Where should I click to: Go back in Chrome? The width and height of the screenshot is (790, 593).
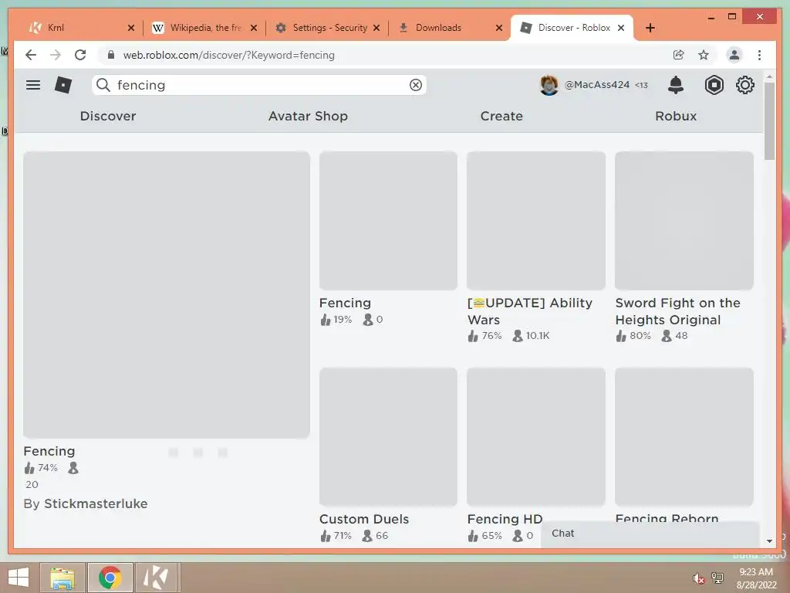pyautogui.click(x=31, y=55)
